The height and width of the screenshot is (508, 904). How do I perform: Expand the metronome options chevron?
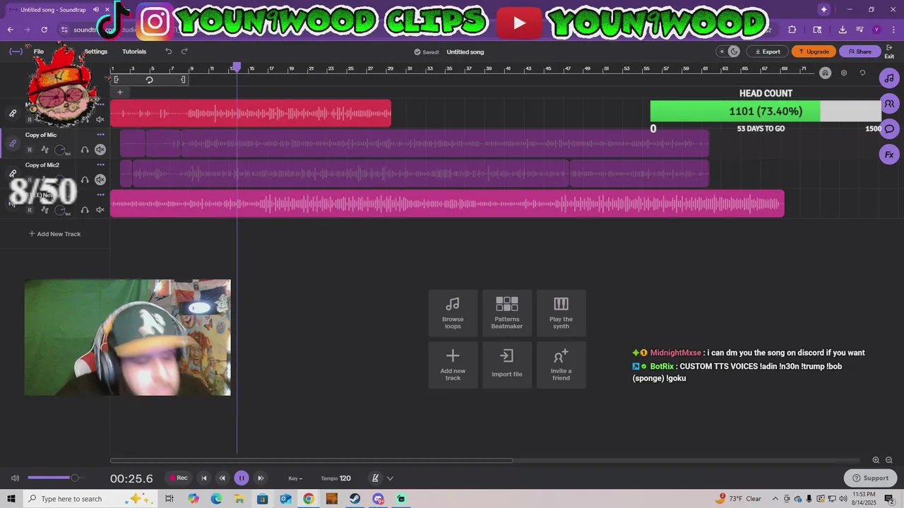click(390, 478)
